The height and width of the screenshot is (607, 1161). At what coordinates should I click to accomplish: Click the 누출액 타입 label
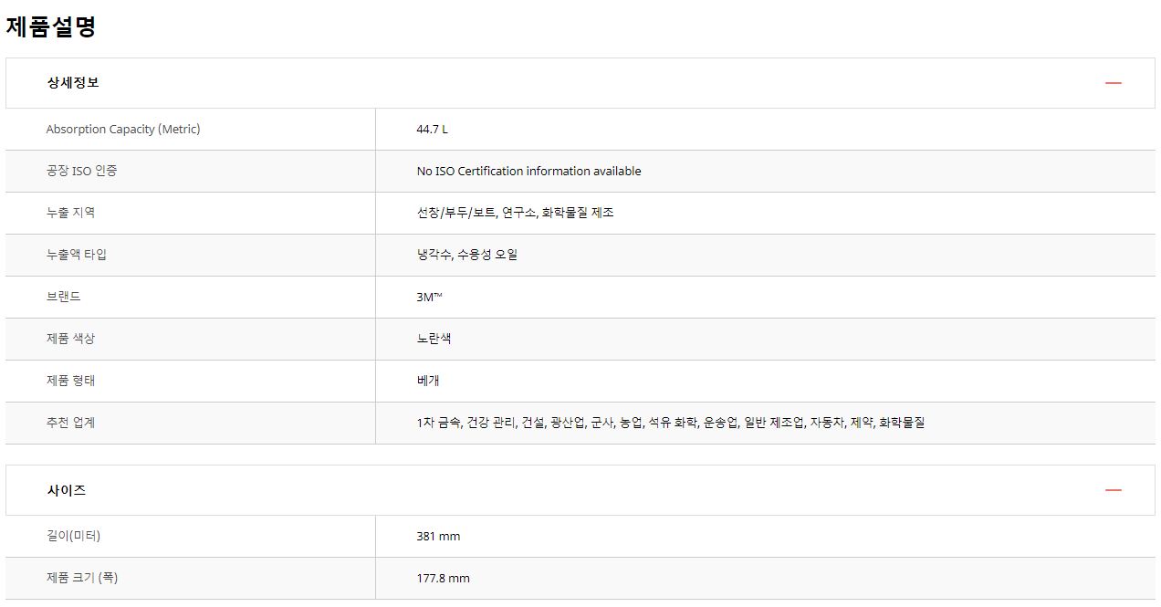tap(77, 255)
